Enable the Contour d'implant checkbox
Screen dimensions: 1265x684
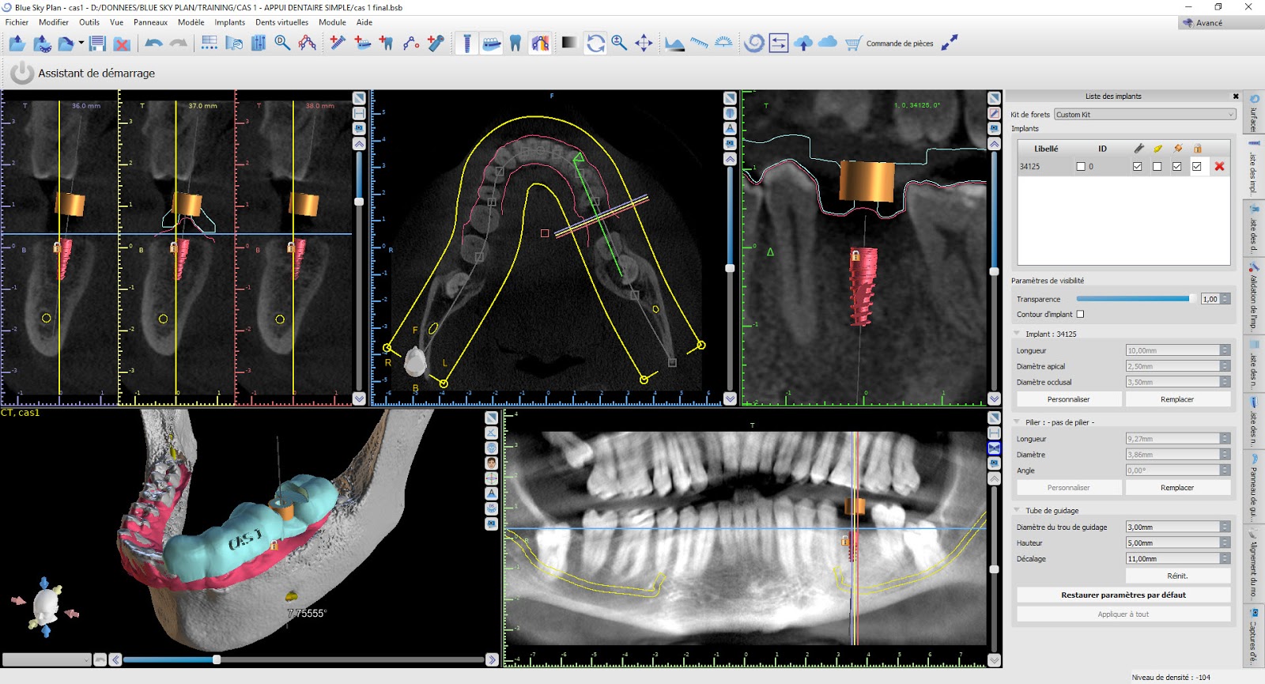coord(1080,314)
